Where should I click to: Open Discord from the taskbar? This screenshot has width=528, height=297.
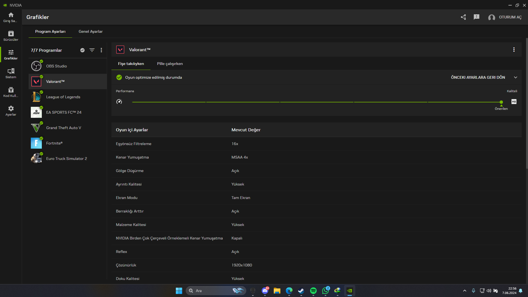[265, 291]
